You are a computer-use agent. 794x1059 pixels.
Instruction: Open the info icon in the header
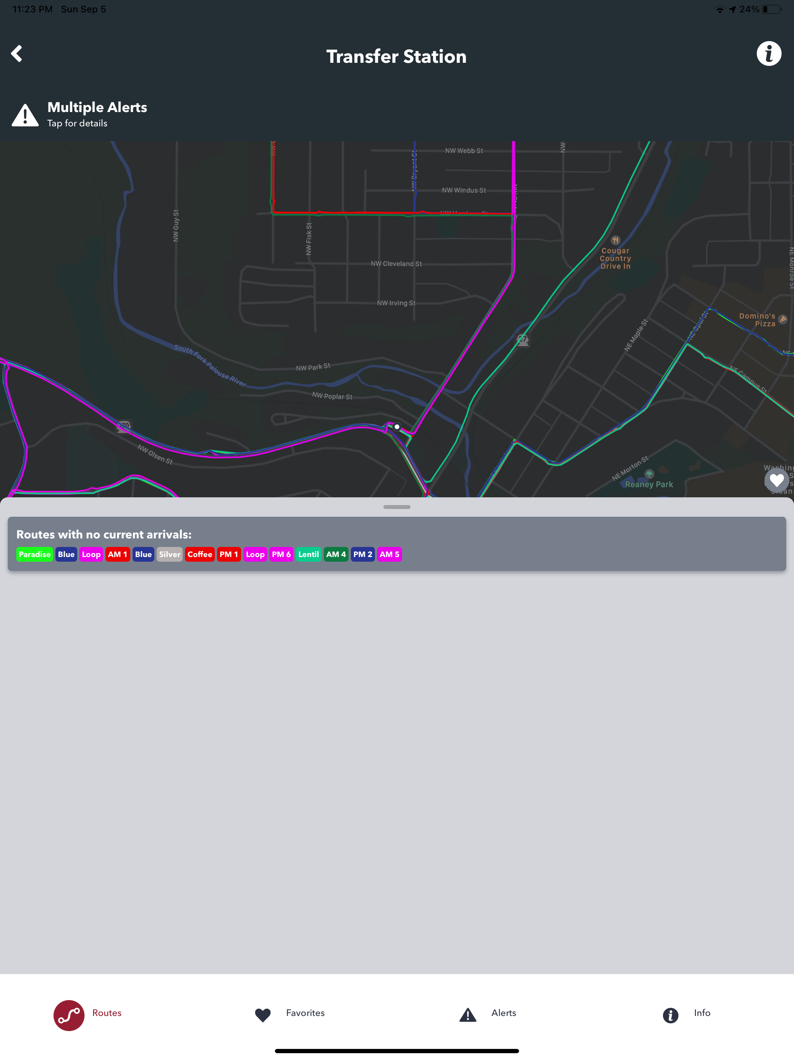tap(769, 53)
